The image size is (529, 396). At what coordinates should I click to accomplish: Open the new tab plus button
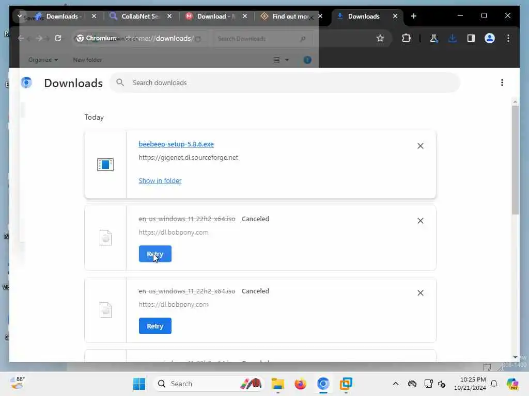414,16
